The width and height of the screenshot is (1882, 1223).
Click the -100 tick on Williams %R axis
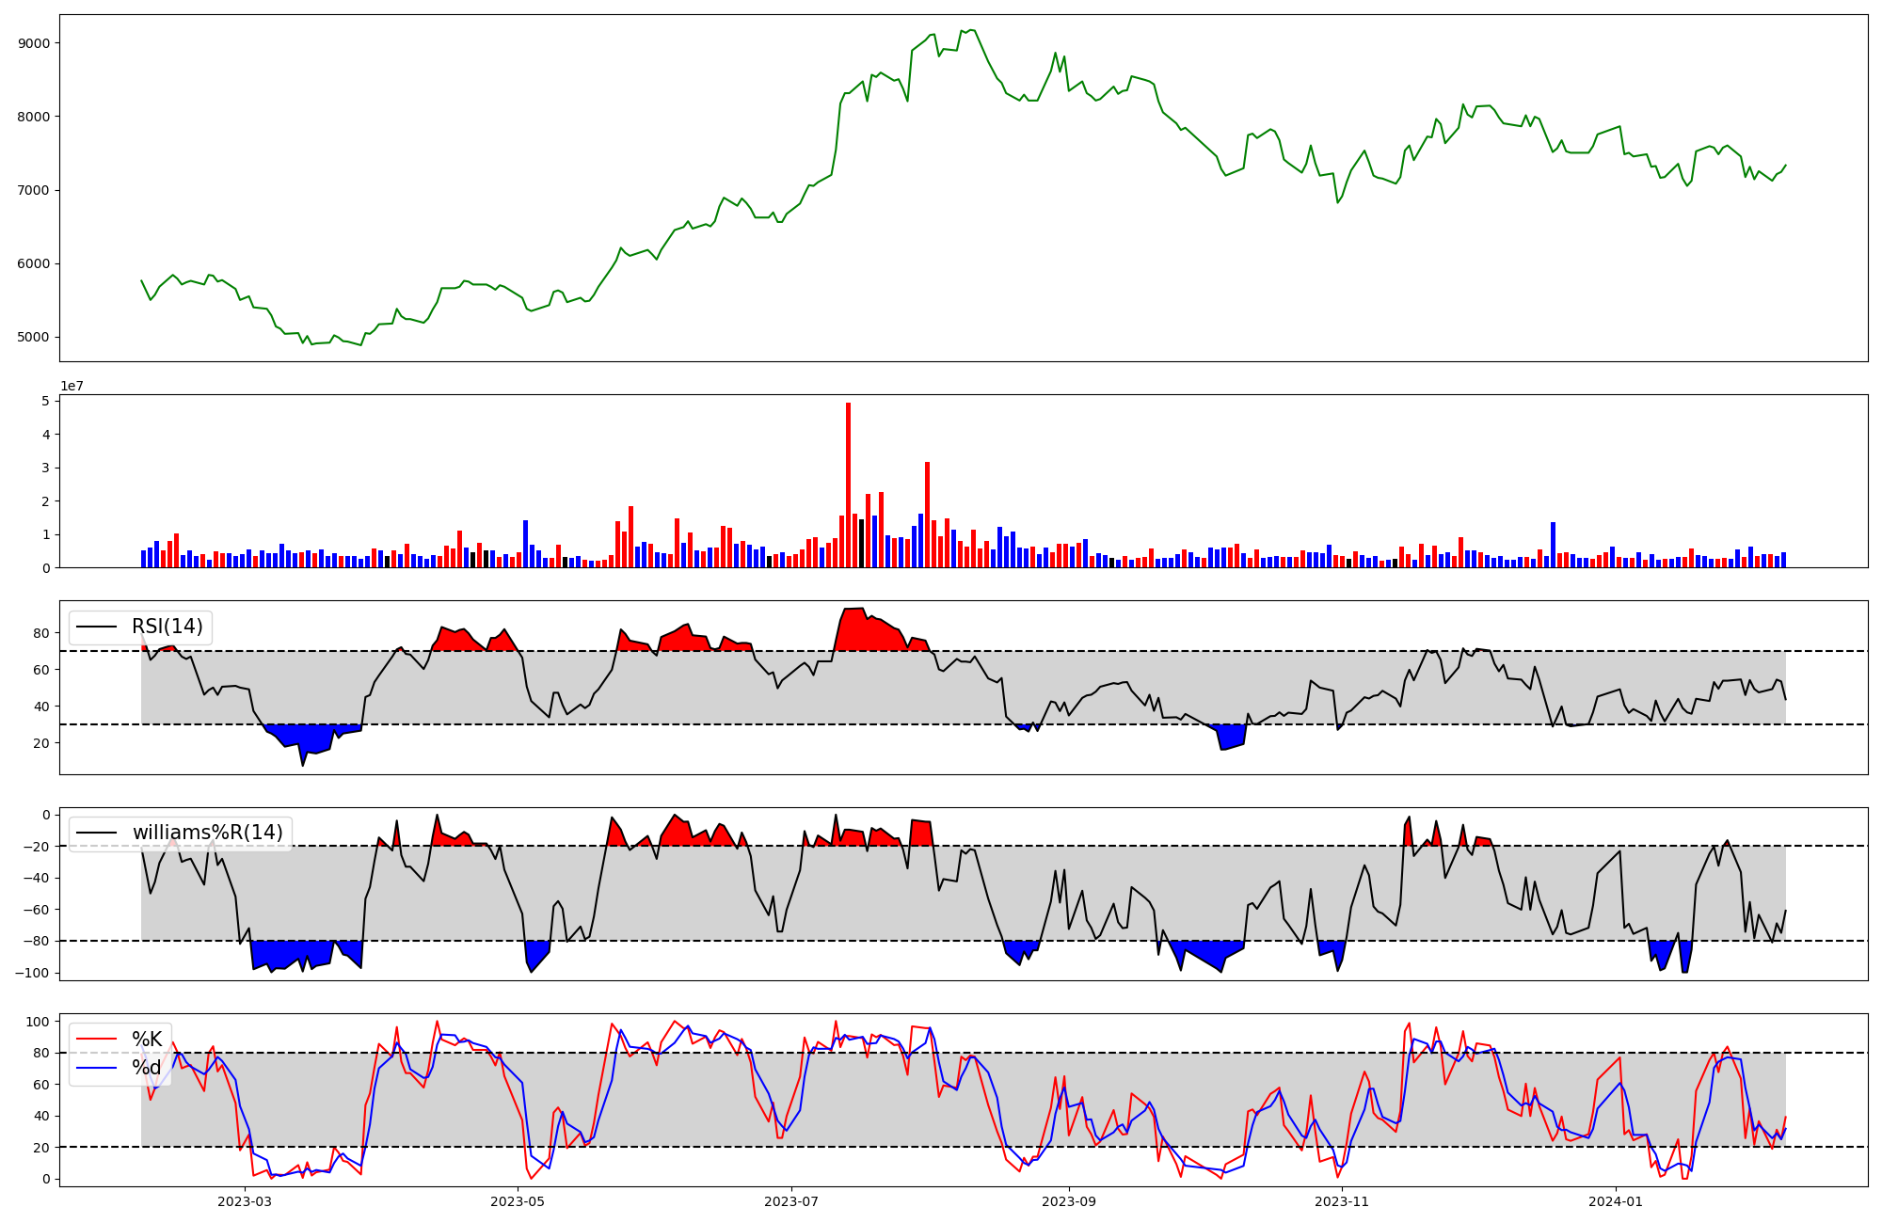[34, 973]
